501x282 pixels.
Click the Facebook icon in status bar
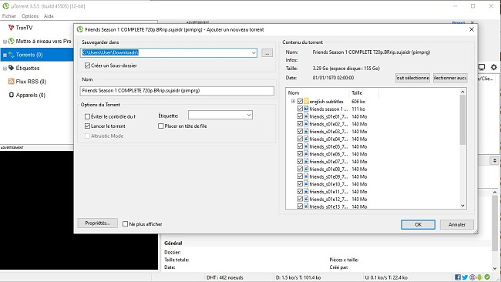(x=458, y=277)
